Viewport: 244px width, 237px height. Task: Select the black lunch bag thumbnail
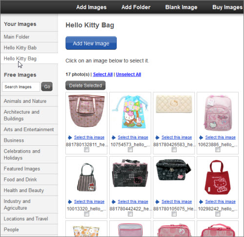pyautogui.click(x=174, y=170)
